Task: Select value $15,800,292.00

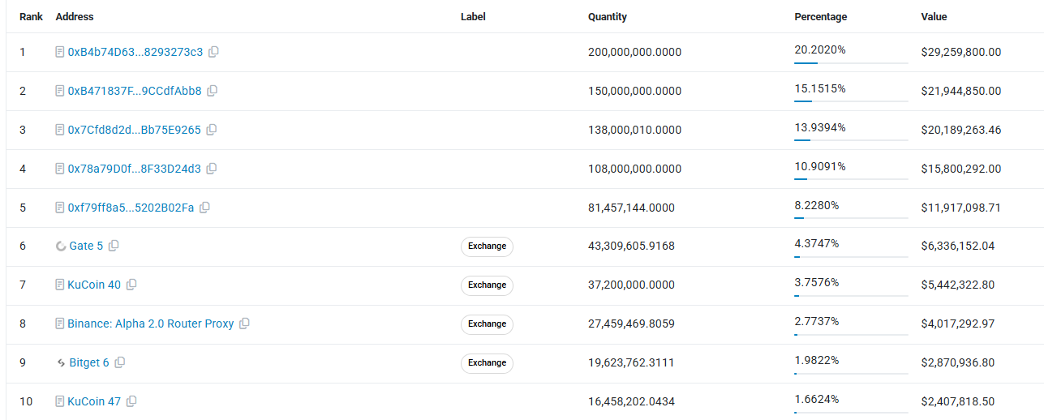Action: 961,169
